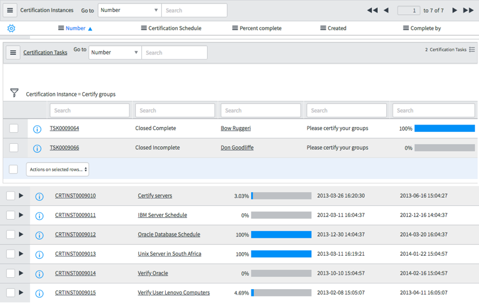This screenshot has height=306, width=479.
Task: Open the Number column menu icon
Action: 61,28
